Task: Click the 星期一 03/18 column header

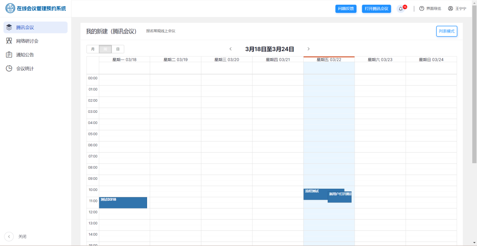Action: (x=125, y=60)
